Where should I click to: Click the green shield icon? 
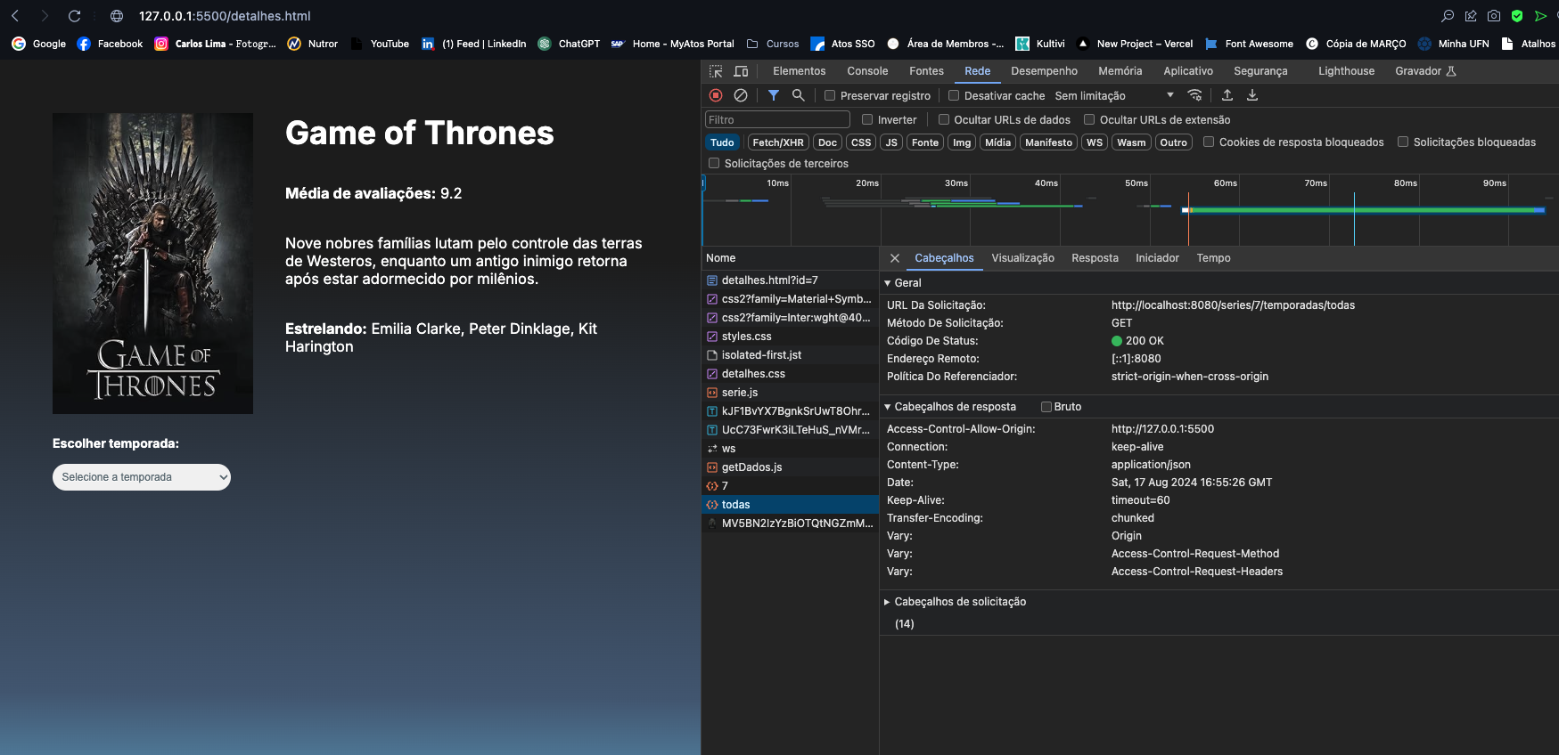point(1517,16)
